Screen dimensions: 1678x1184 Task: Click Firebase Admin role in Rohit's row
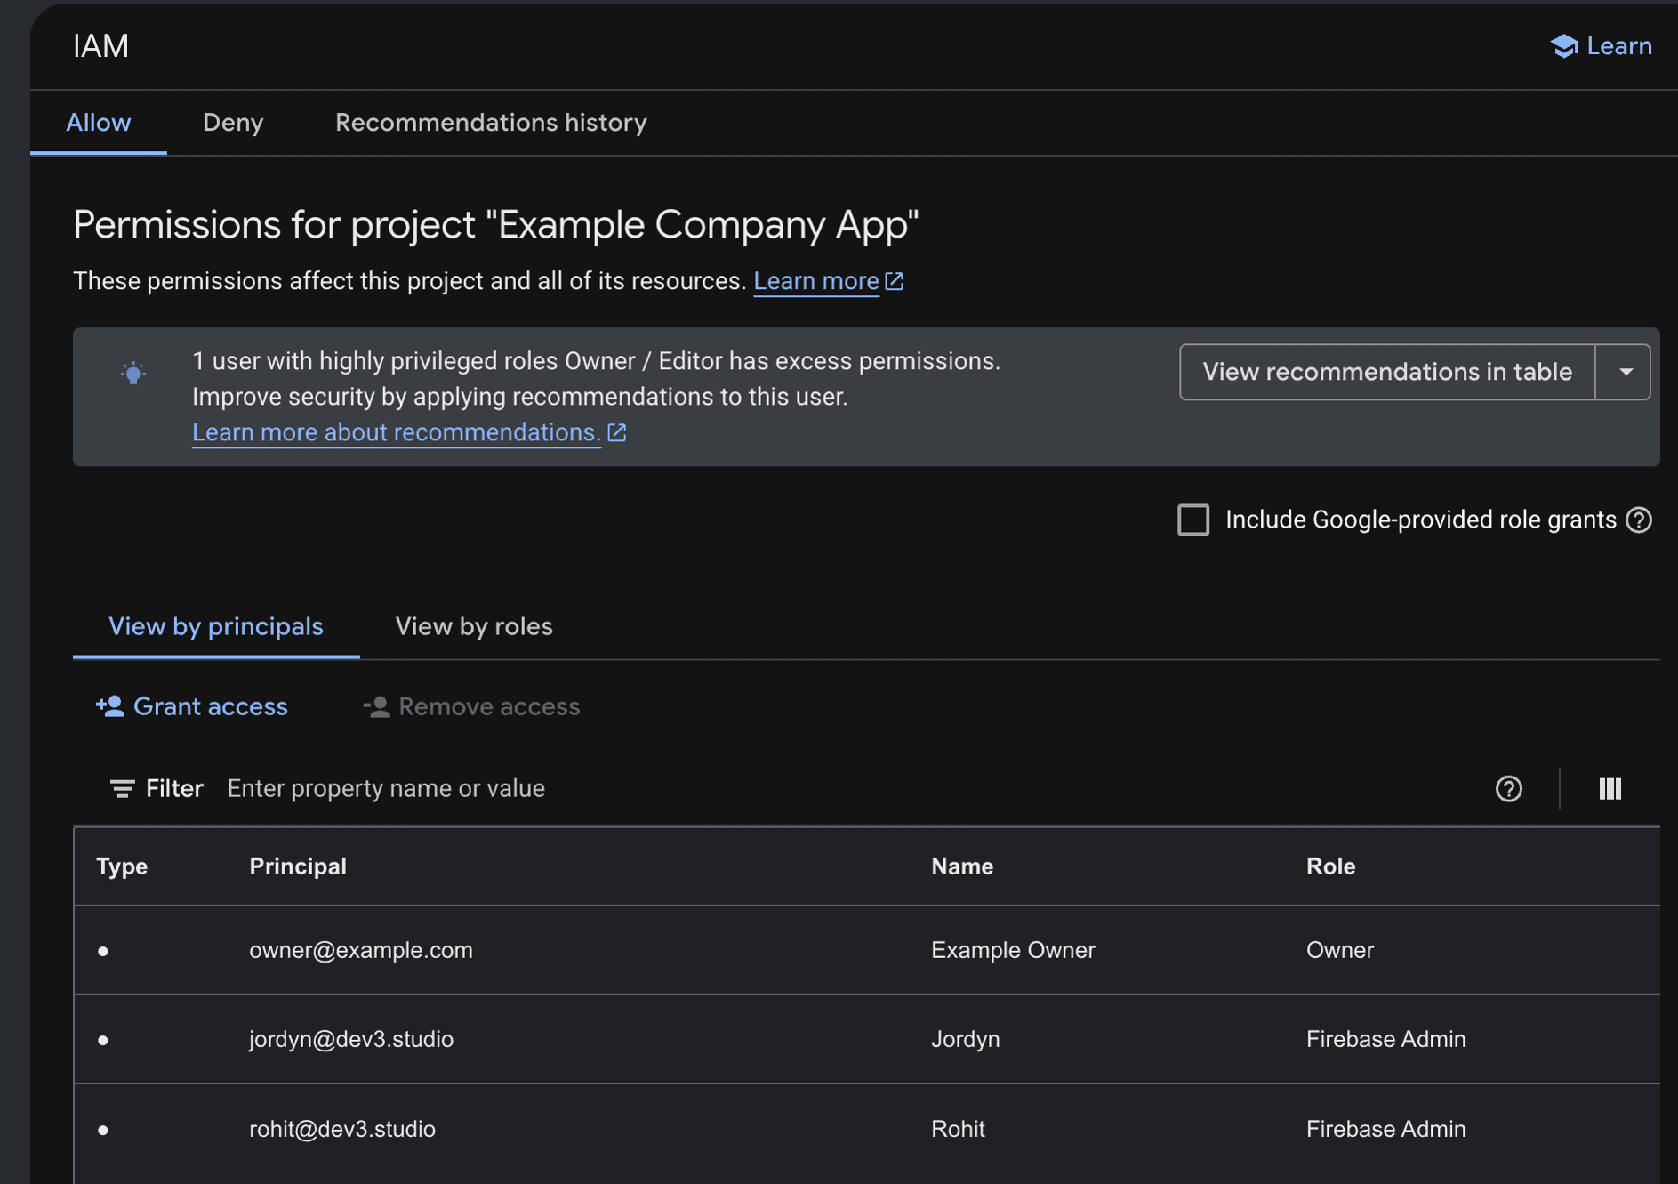point(1385,1129)
